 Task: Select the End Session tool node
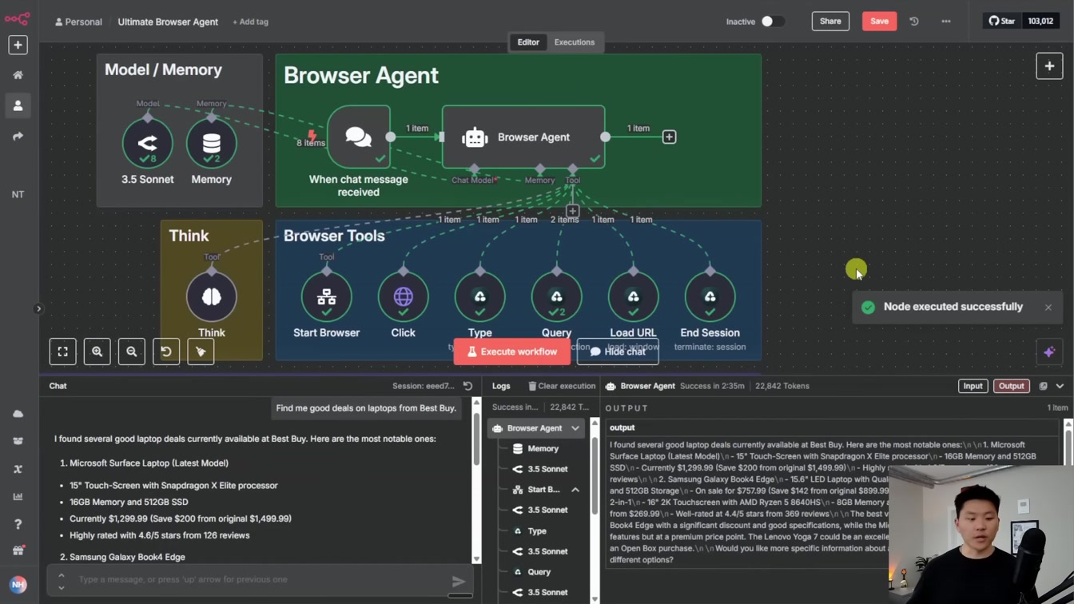point(710,297)
